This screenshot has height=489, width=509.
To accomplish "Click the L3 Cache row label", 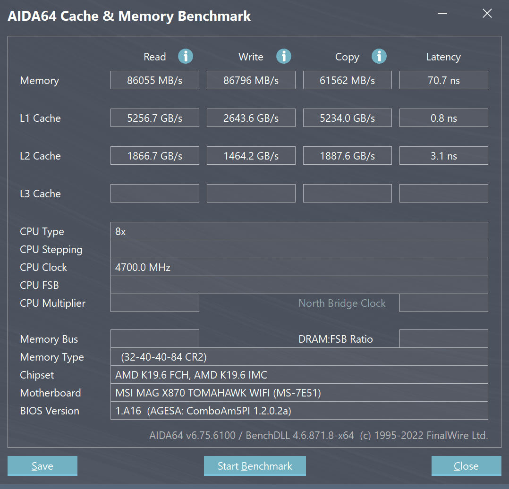I will (40, 194).
